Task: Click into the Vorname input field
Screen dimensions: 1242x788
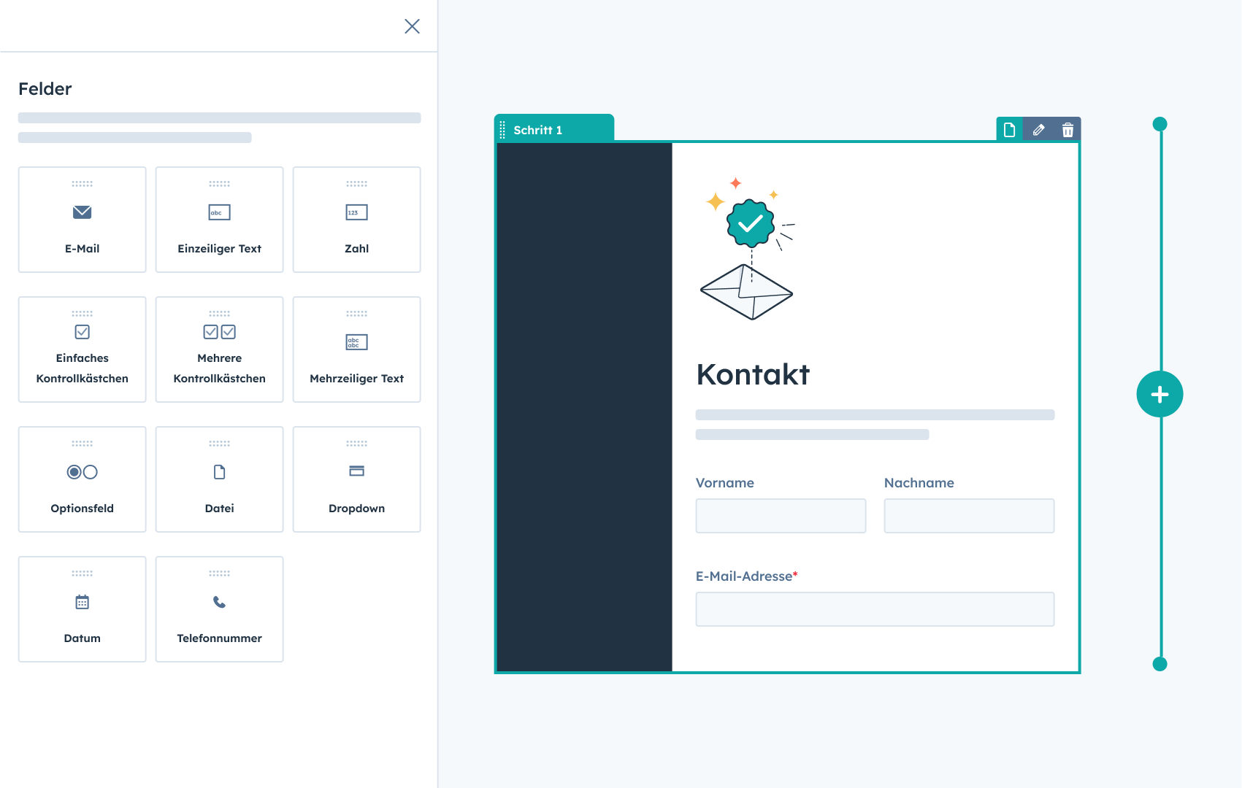Action: 781,516
